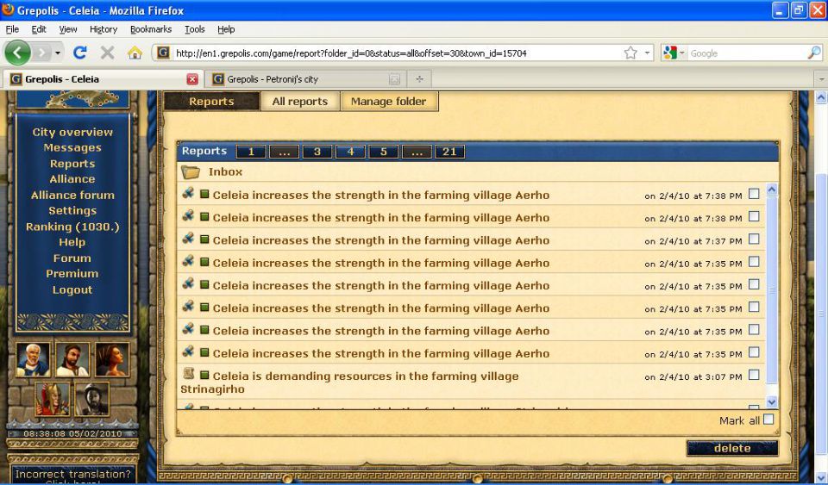The image size is (828, 485).
Task: Go to reports page 5
Action: [383, 152]
